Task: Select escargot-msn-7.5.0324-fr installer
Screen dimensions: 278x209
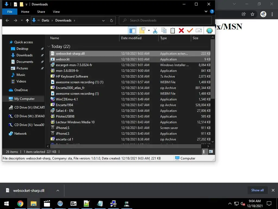Action: [130, 65]
